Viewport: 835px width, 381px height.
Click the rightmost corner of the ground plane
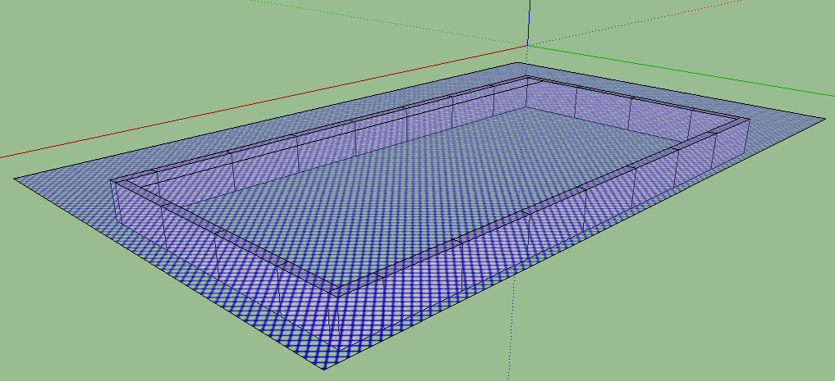(x=824, y=120)
